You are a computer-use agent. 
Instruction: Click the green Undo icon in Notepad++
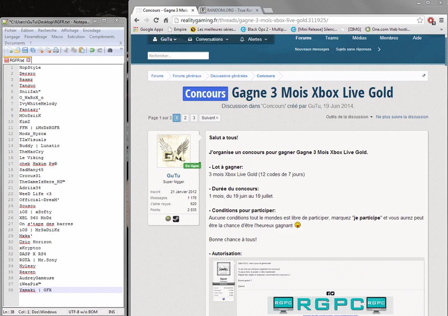click(x=92, y=50)
